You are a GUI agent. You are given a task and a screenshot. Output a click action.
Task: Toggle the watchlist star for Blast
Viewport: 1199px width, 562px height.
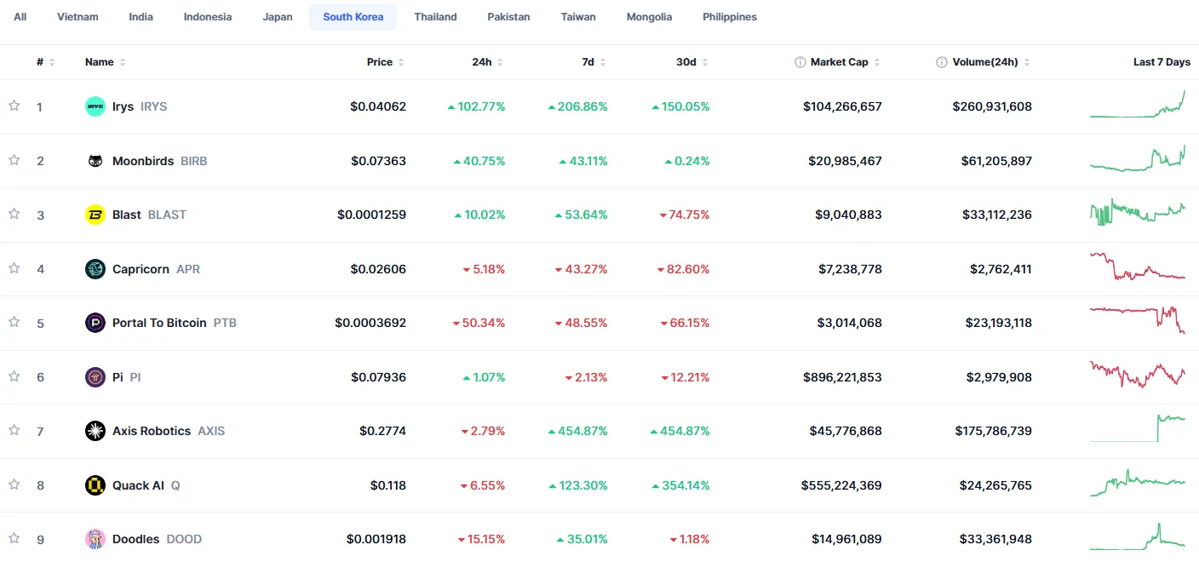click(x=14, y=214)
